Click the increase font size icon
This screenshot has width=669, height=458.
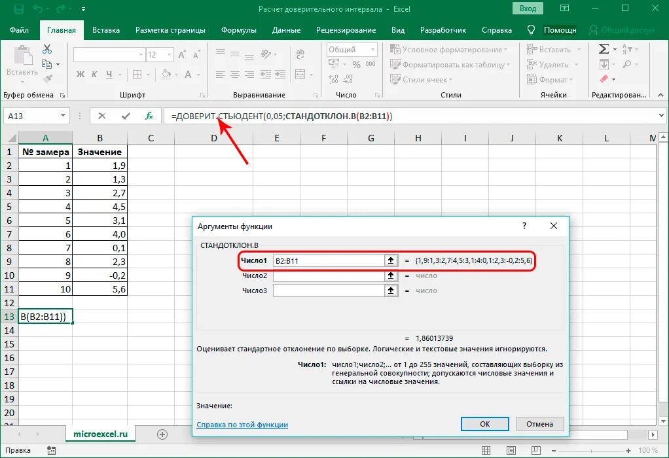182,54
